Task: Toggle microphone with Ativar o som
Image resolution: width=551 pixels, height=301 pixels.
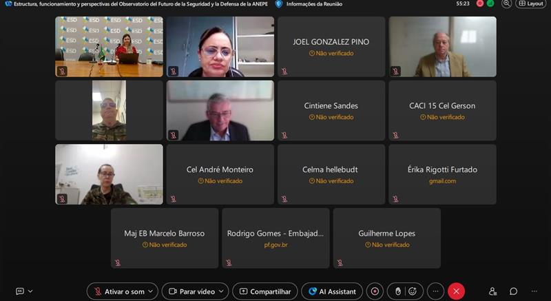Action: tap(119, 291)
